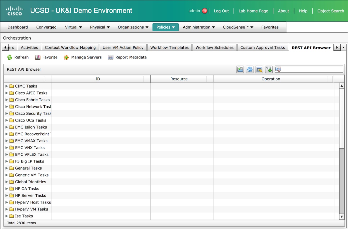
Task: Click the Refresh icon in the toolbar
Action: pos(10,57)
